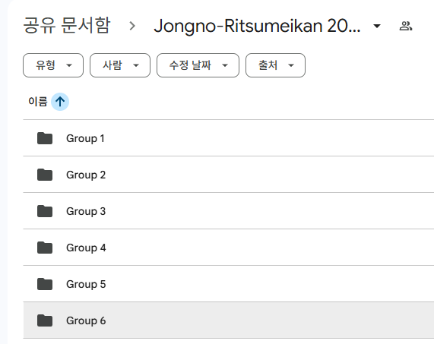Select the Group 1 folder name
The width and height of the screenshot is (434, 344).
85,138
